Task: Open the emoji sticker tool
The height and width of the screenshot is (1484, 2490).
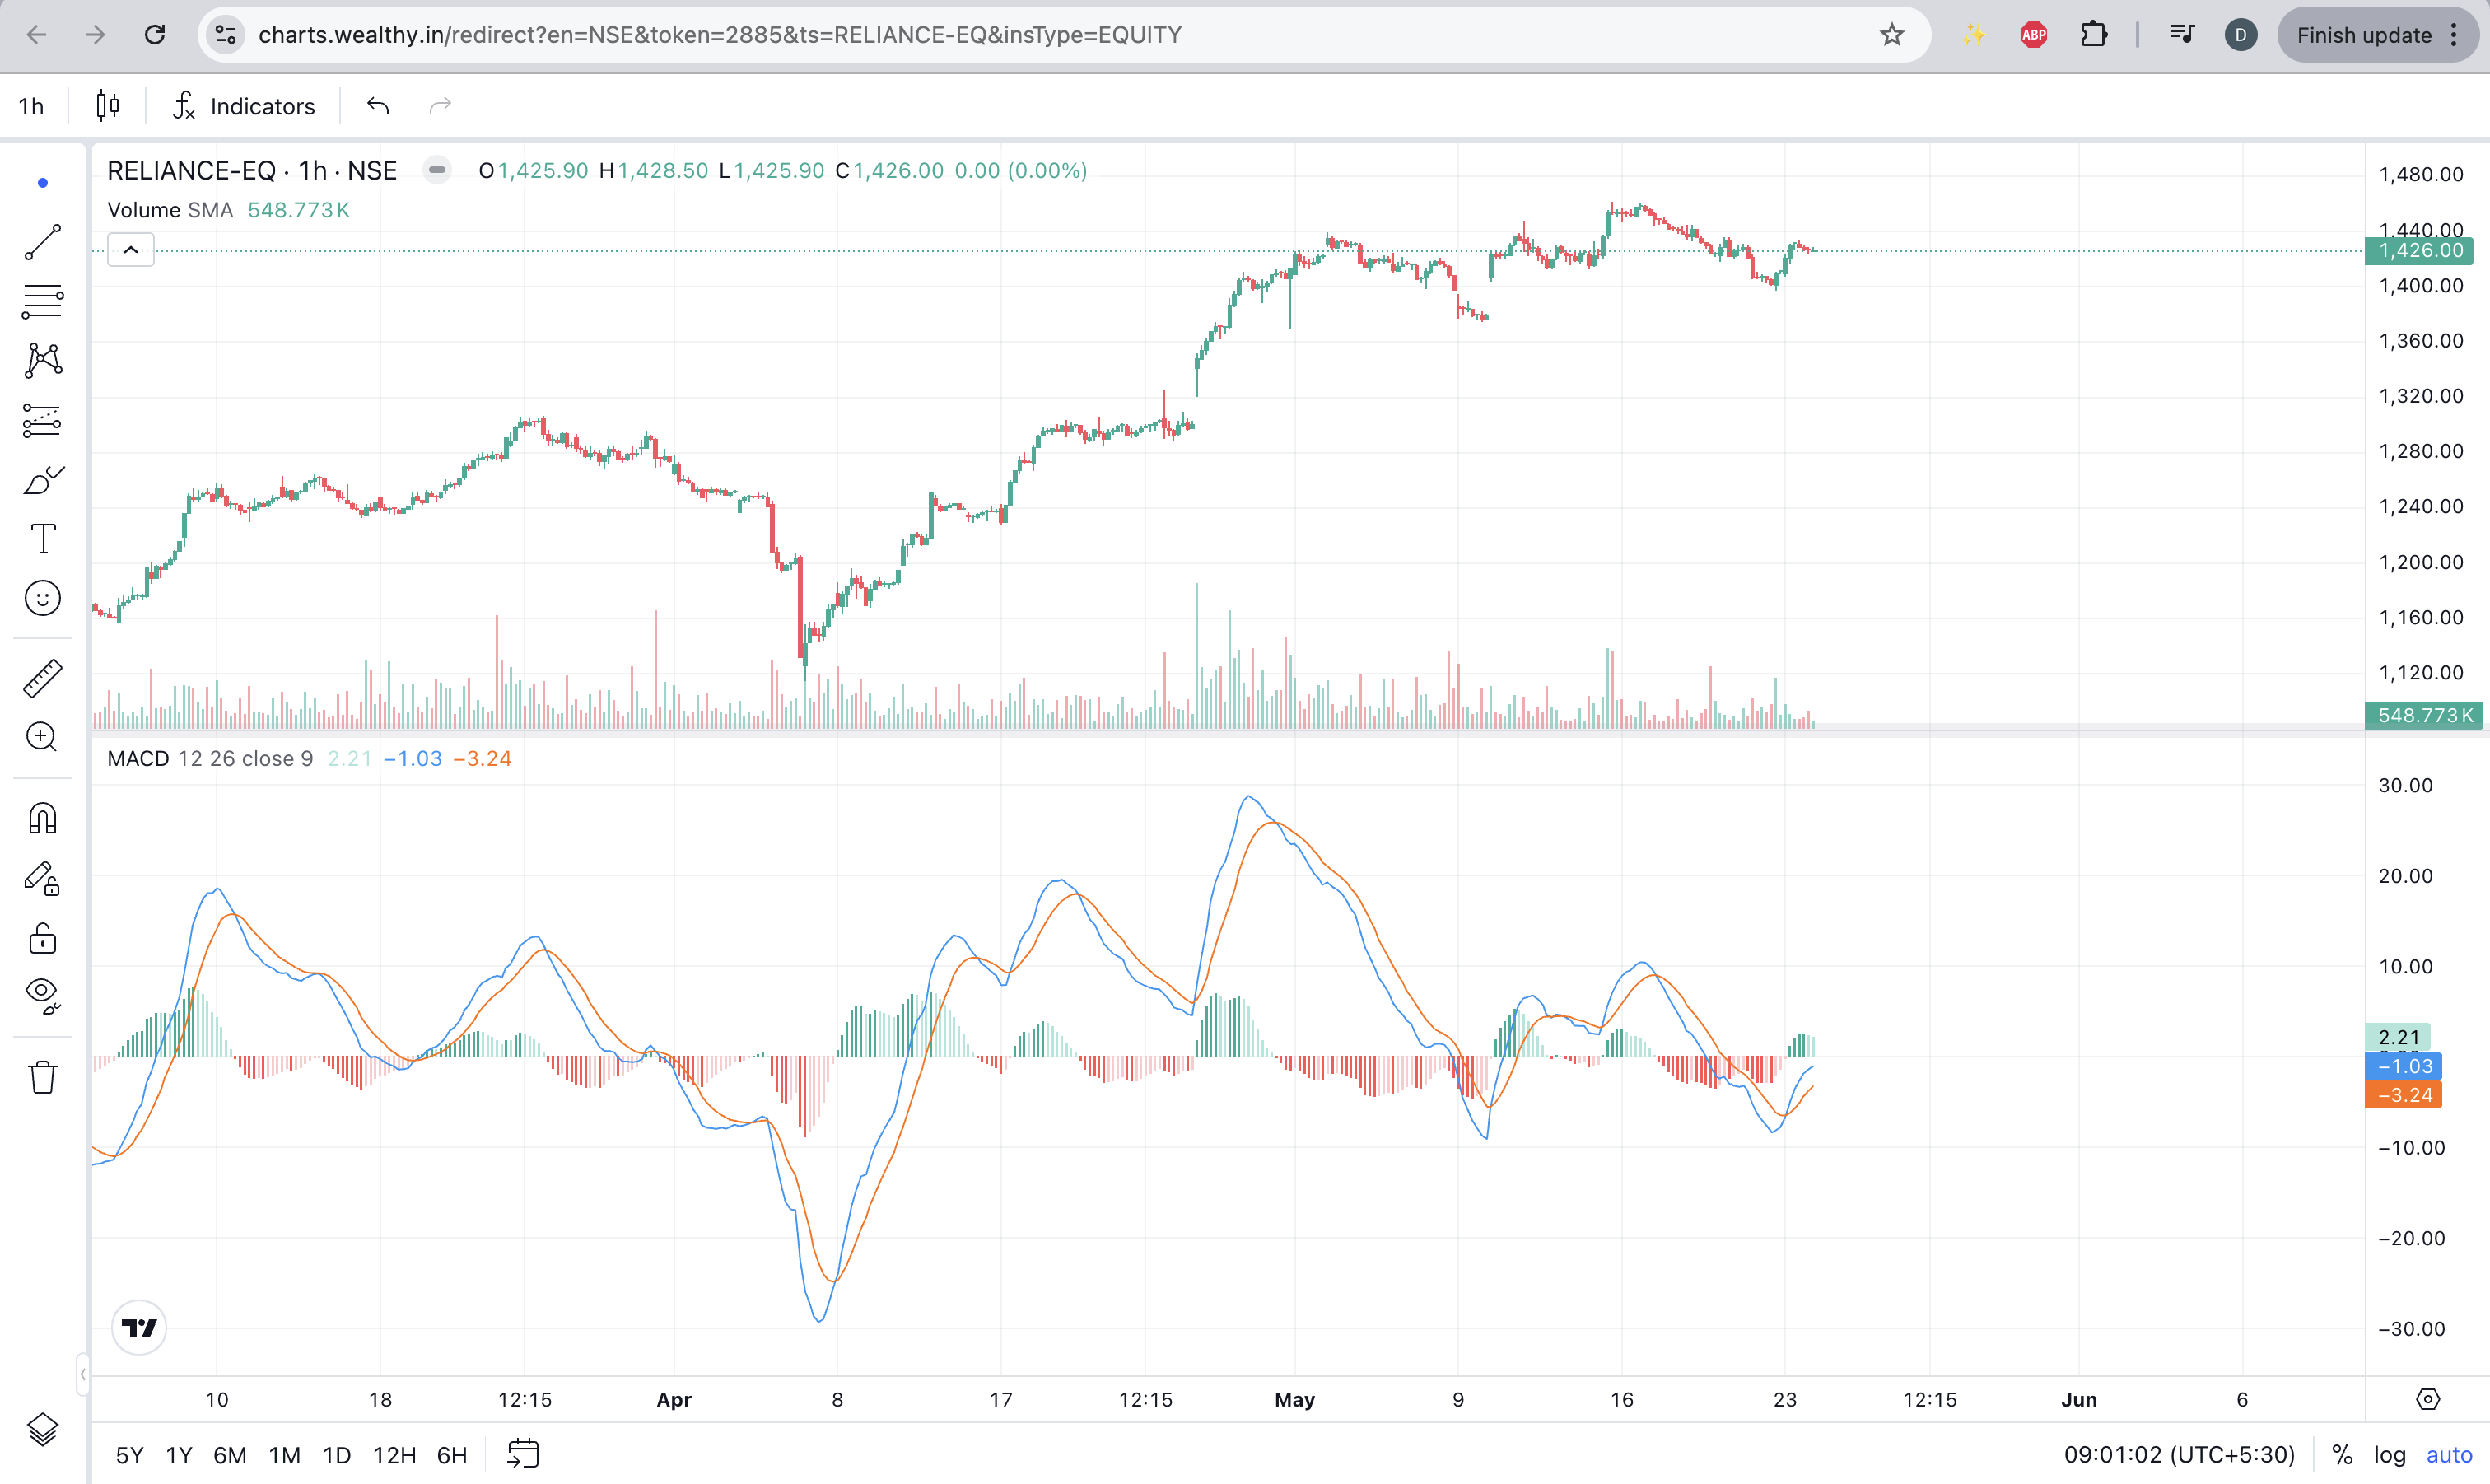Action: (x=41, y=598)
